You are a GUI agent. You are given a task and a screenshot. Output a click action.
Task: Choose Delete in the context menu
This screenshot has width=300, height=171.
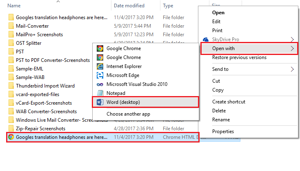tap(219, 111)
